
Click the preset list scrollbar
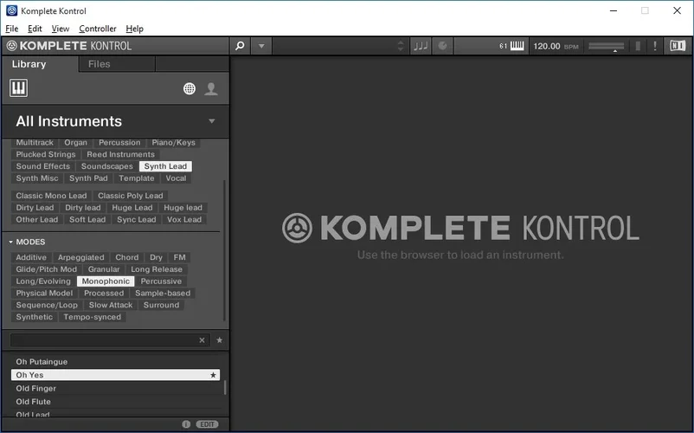(225, 387)
